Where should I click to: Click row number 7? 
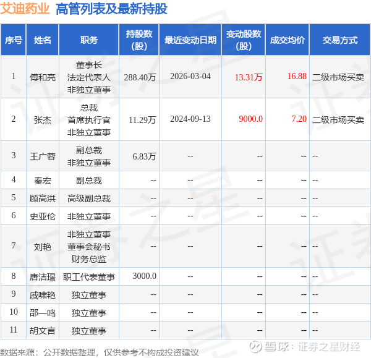14,246
